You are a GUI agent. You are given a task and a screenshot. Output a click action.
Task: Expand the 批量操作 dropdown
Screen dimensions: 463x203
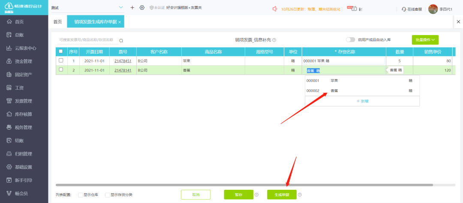tap(425, 40)
